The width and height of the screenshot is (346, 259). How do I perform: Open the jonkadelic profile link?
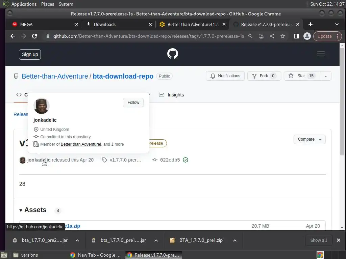39,160
